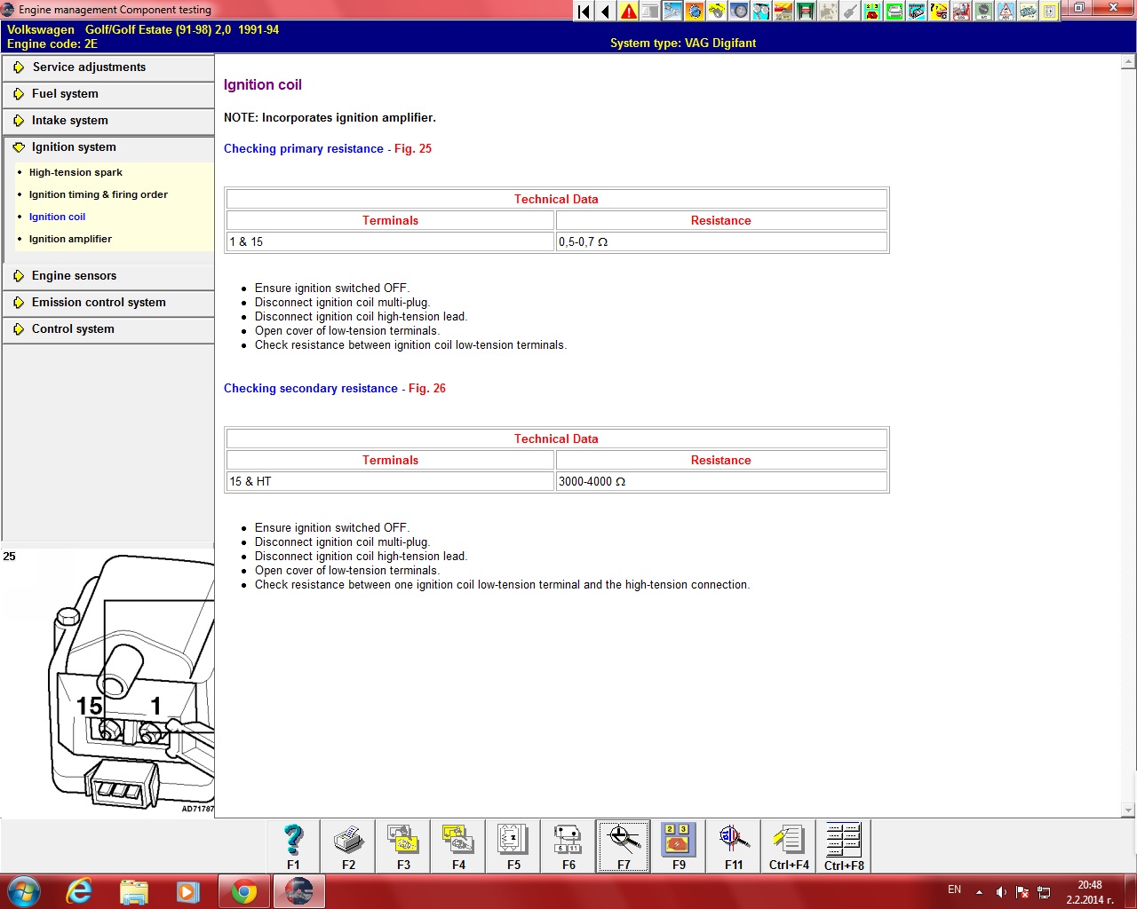Expand the Service adjustments section
This screenshot has width=1137, height=909.
pos(89,67)
